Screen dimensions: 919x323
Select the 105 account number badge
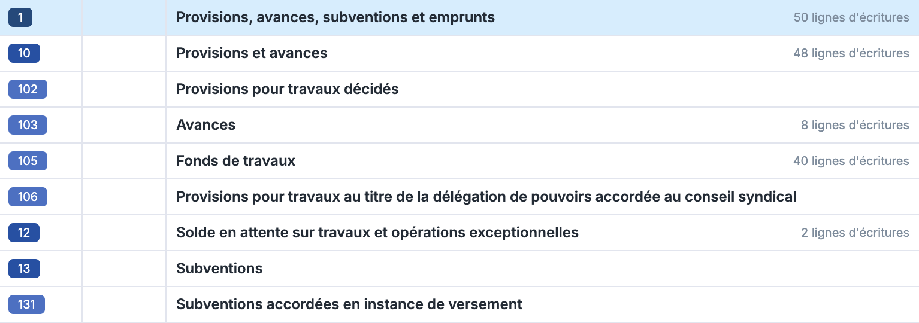(x=28, y=161)
